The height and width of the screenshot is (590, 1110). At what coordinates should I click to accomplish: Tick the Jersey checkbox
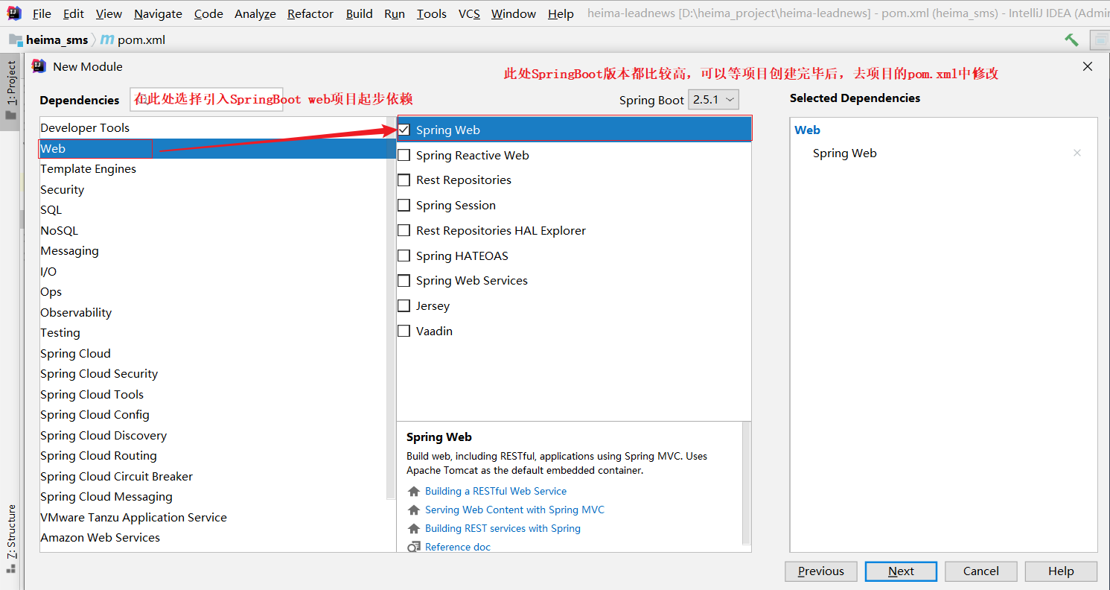(x=404, y=305)
